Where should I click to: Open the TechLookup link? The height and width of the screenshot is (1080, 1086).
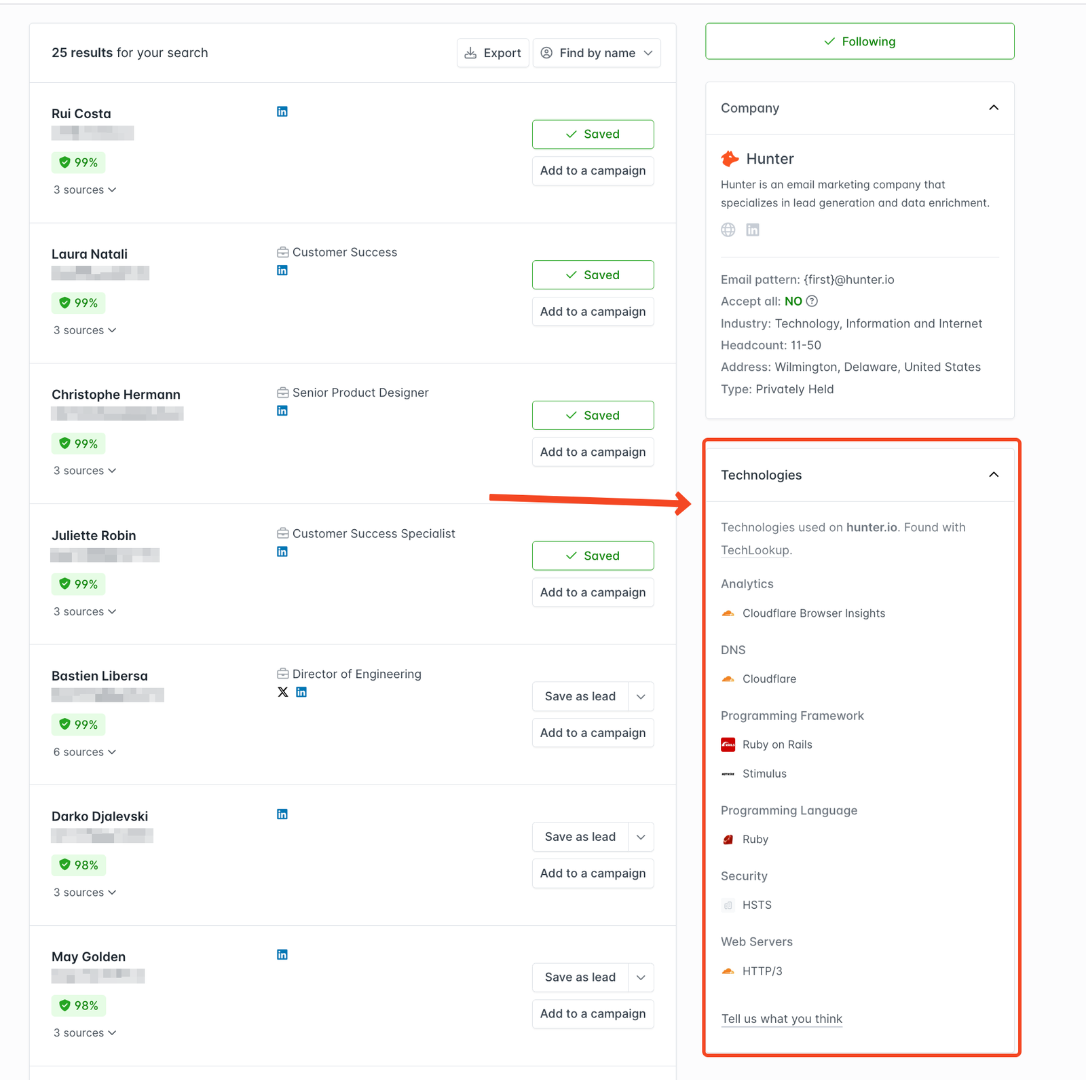click(x=755, y=550)
